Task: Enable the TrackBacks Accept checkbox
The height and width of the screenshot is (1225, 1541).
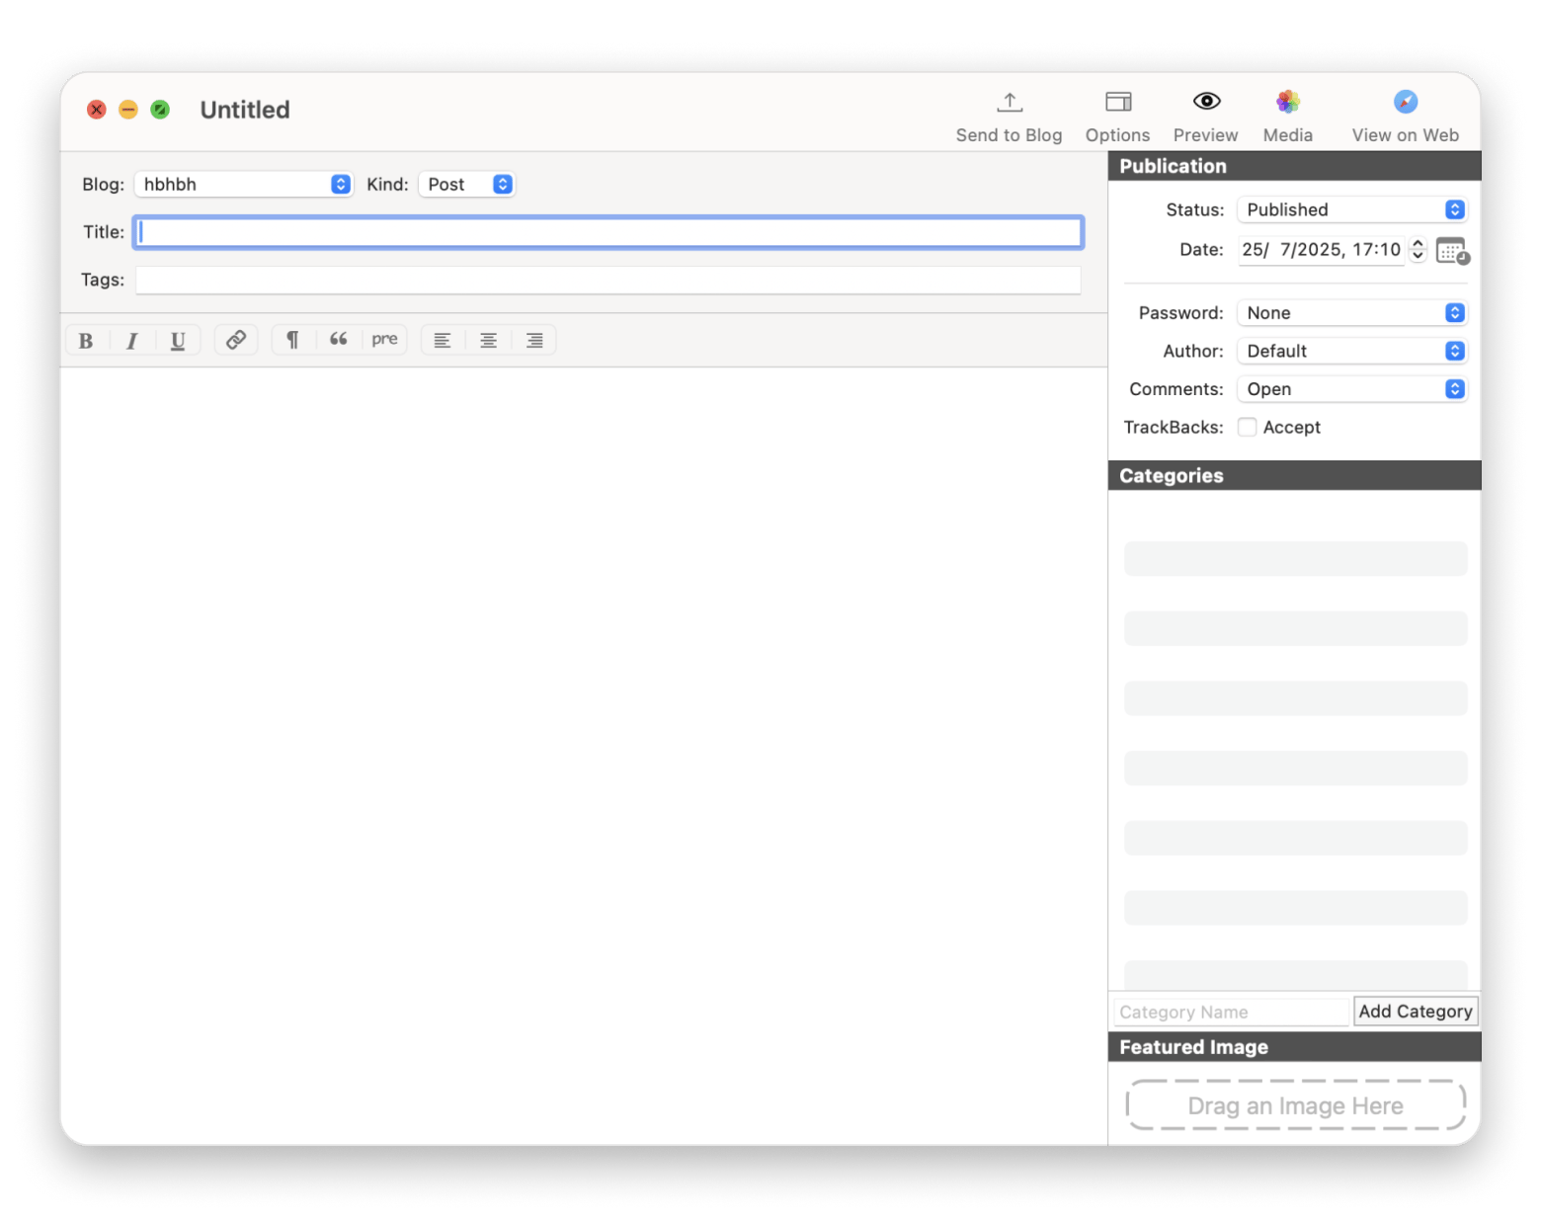Action: (1248, 427)
